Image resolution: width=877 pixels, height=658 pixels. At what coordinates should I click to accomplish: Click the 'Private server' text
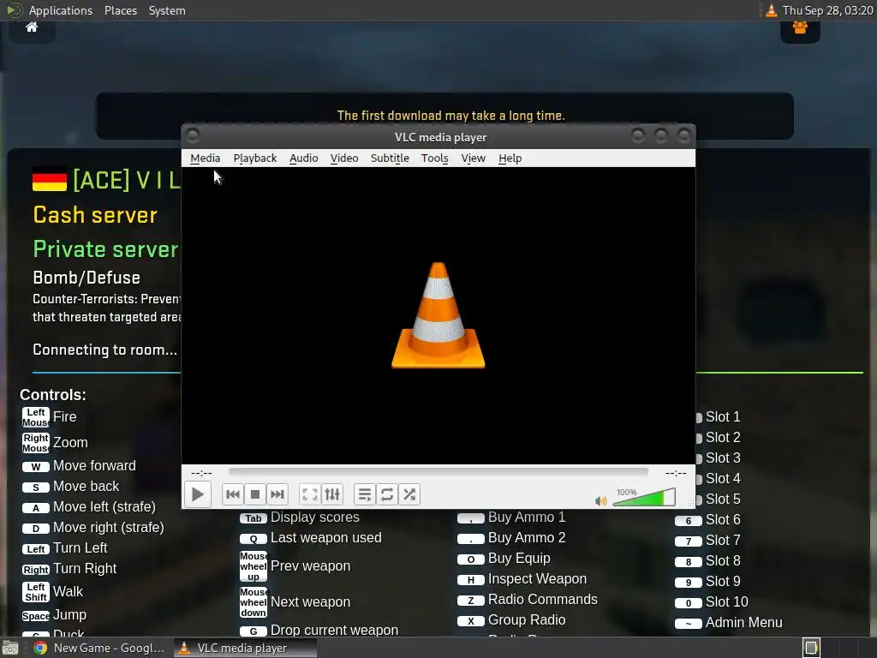coord(105,249)
